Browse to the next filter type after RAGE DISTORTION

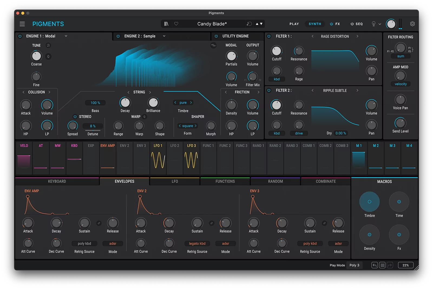[x=358, y=36]
